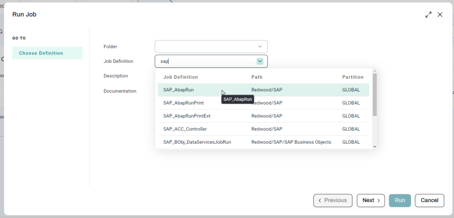Select SAP_AbapRun job definition
Image resolution: width=454 pixels, height=218 pixels.
[x=263, y=90]
